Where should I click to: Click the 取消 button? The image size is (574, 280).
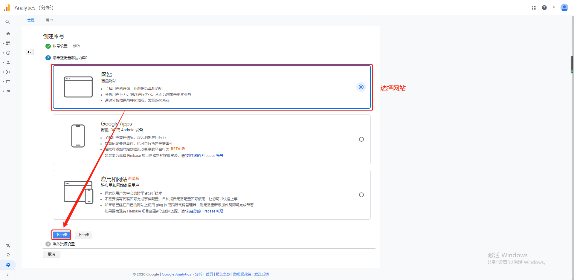52,254
